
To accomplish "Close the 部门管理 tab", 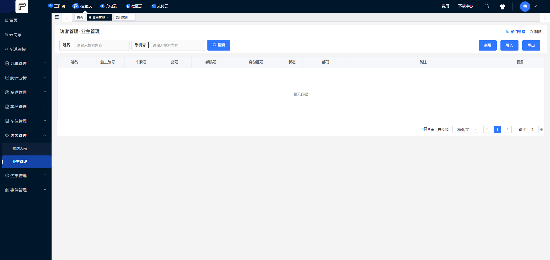I will pyautogui.click(x=131, y=18).
